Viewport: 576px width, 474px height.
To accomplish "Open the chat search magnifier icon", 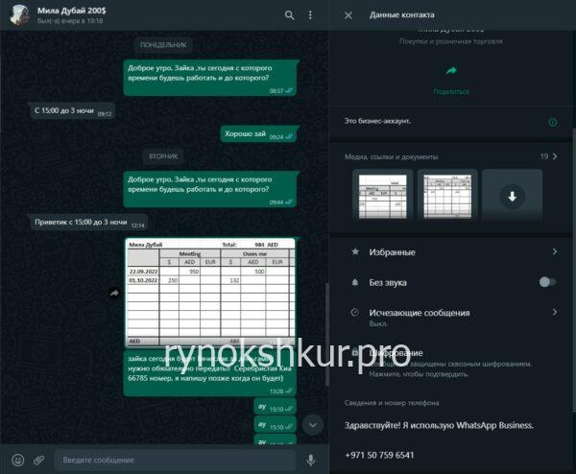I will (x=289, y=15).
